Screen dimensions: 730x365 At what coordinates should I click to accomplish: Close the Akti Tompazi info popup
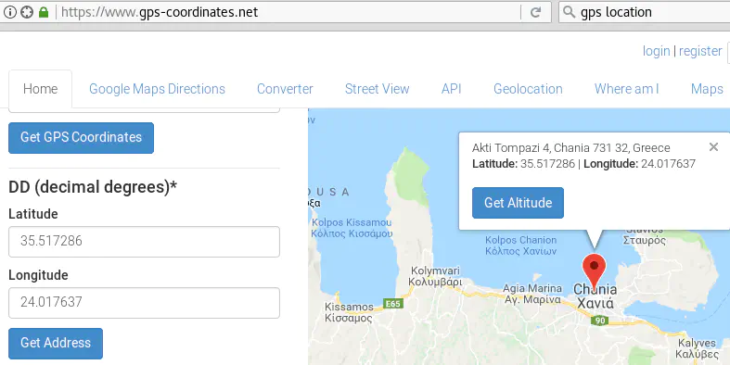click(x=713, y=147)
